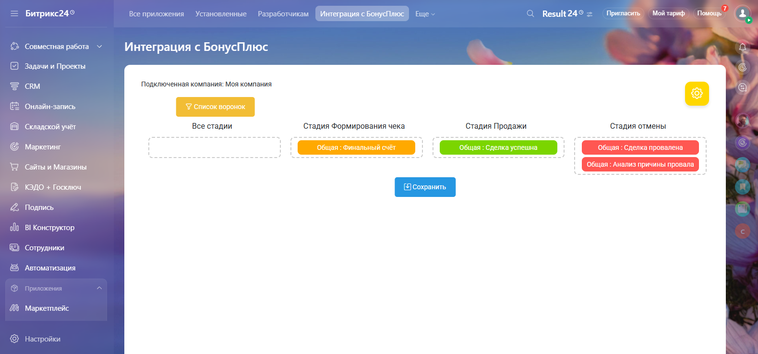
Task: Click the Задачи и Проекты checkbox icon
Action: point(14,66)
